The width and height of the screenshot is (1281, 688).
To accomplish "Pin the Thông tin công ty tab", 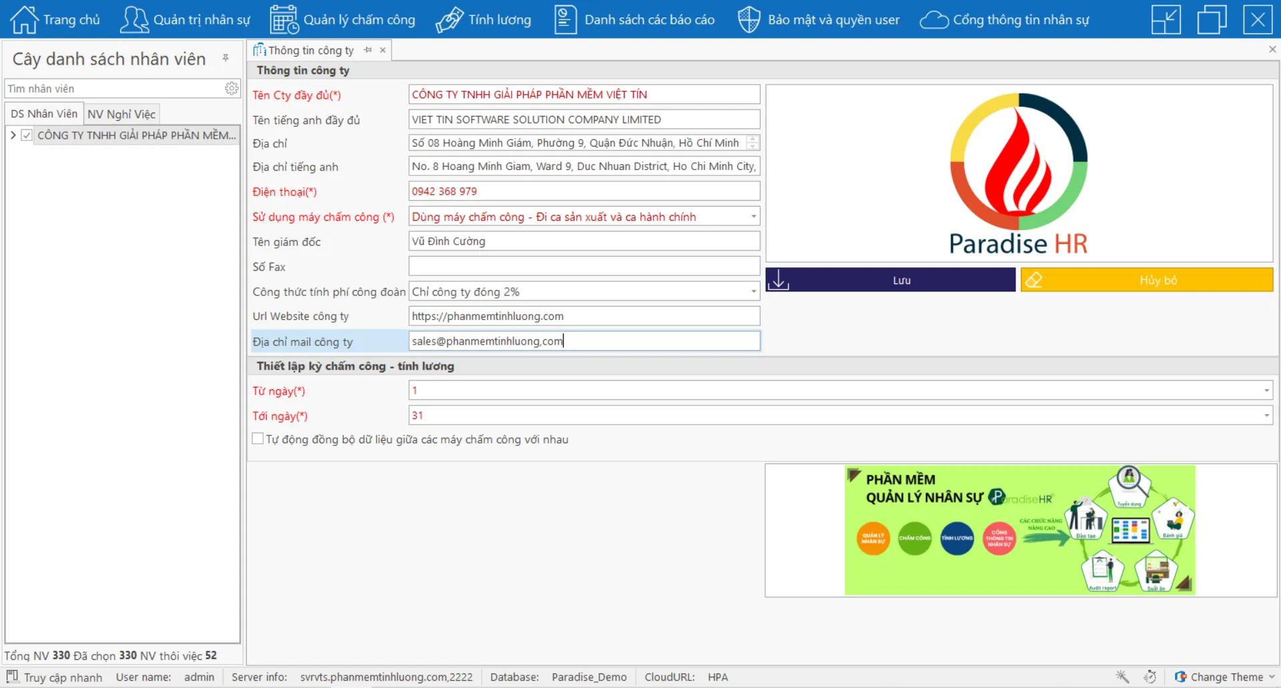I will tap(368, 50).
